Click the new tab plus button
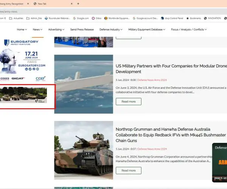The image size is (227, 189). (x=78, y=4)
